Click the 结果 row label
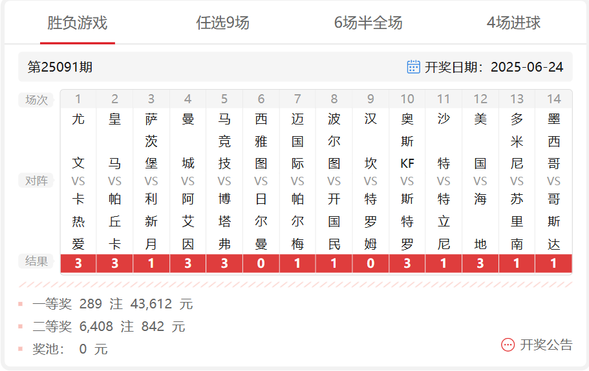This screenshot has width=589, height=371. click(36, 261)
